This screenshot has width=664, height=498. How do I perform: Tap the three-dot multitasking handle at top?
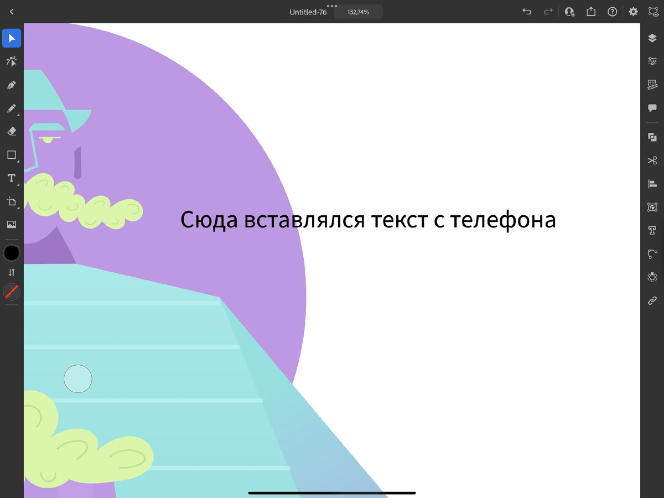click(332, 6)
